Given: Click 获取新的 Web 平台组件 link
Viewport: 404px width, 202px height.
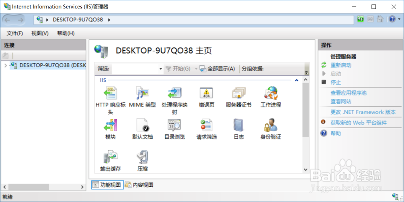Looking at the screenshot, I should point(358,123).
